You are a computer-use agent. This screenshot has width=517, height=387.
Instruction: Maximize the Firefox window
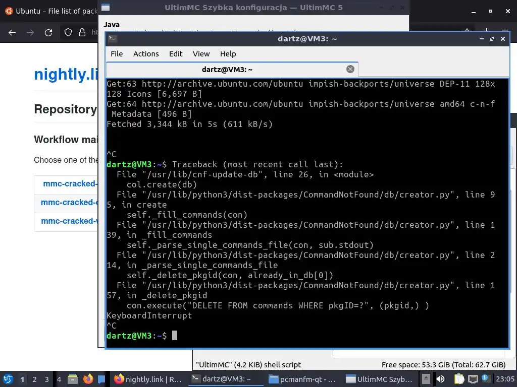491,11
